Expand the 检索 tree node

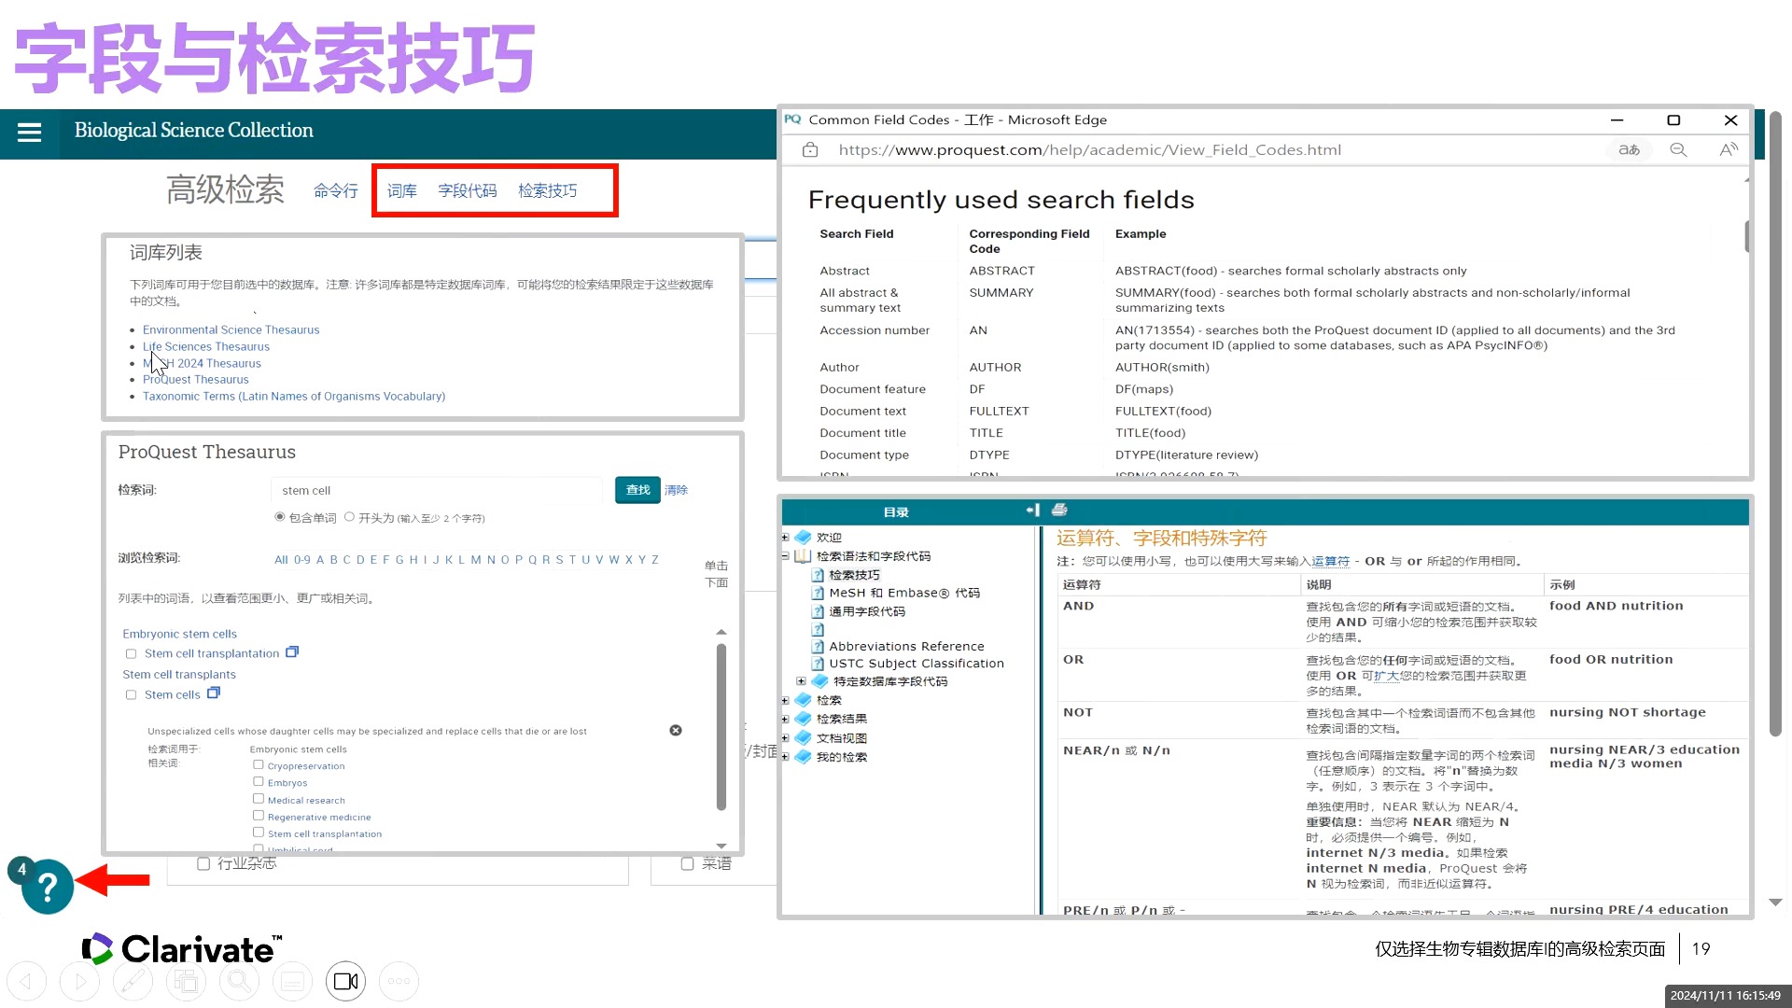(x=785, y=700)
